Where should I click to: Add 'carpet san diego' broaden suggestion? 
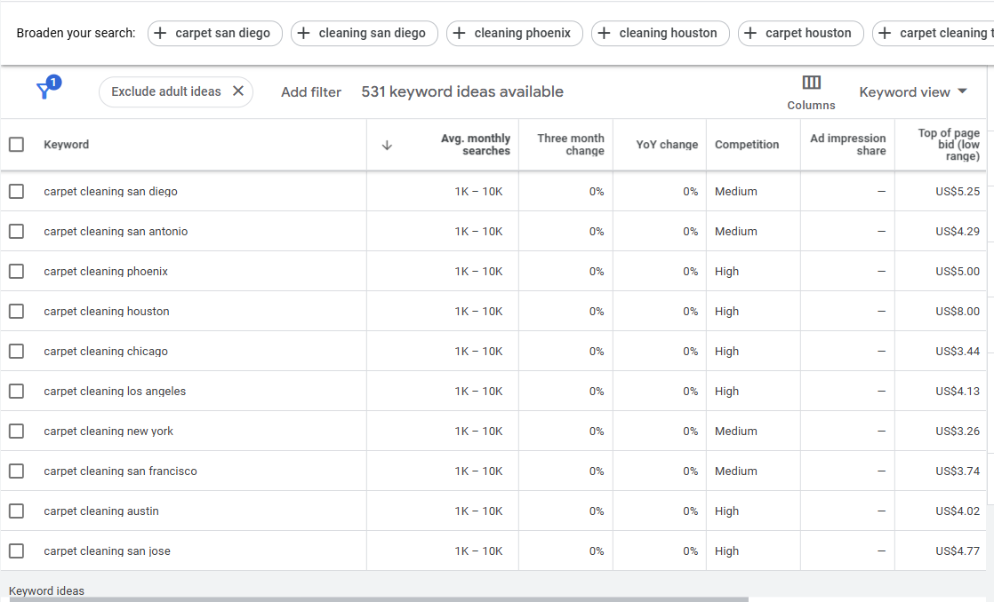(x=214, y=34)
